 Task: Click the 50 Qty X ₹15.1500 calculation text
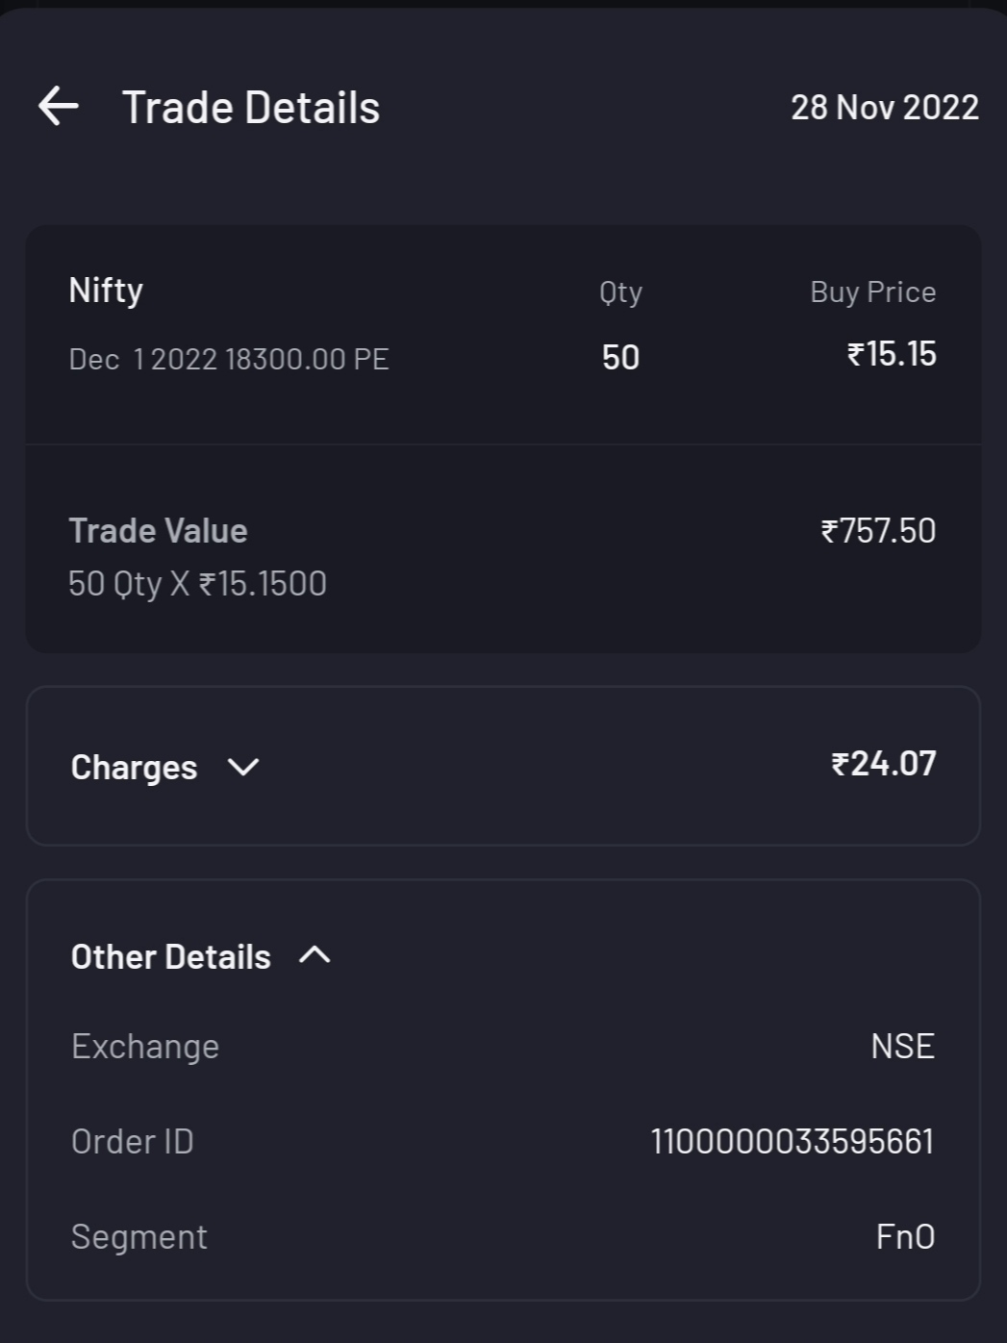click(197, 583)
